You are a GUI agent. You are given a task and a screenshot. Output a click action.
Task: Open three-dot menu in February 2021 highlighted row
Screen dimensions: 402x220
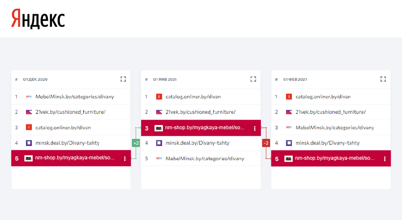[385, 159]
